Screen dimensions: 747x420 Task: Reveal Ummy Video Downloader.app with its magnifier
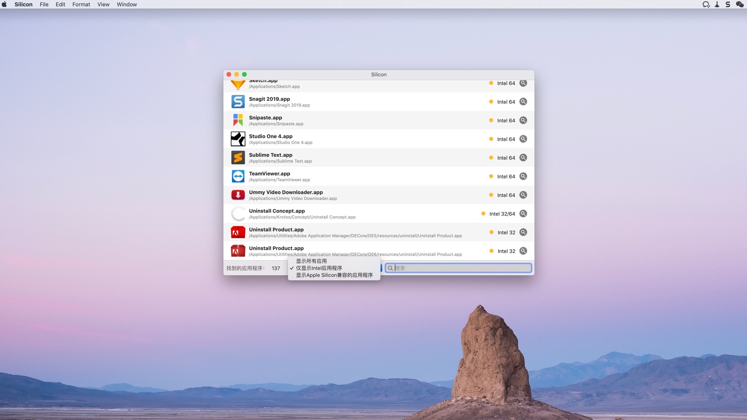click(523, 195)
